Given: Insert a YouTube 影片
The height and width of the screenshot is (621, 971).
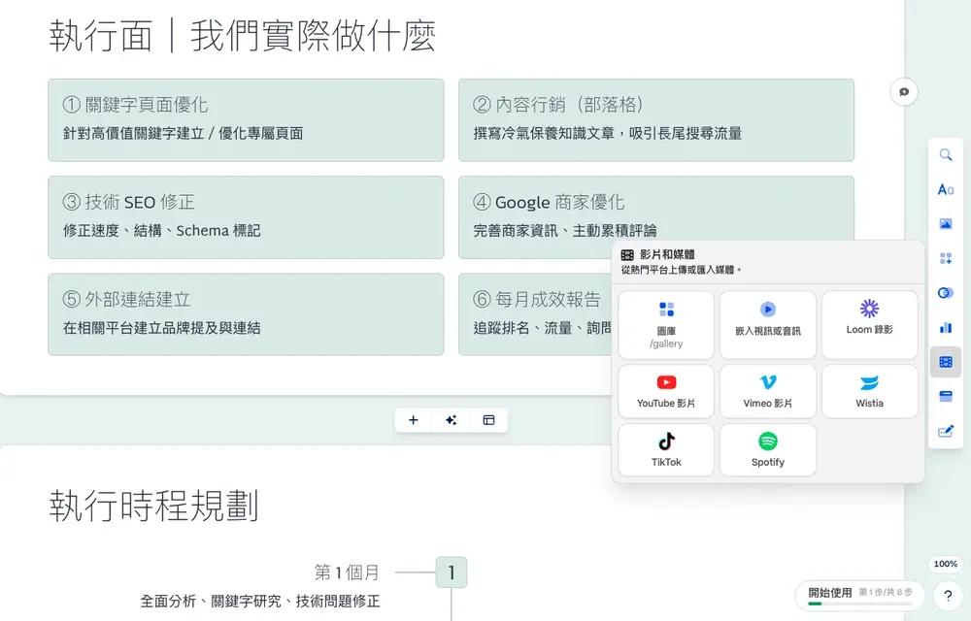Looking at the screenshot, I should (x=666, y=391).
